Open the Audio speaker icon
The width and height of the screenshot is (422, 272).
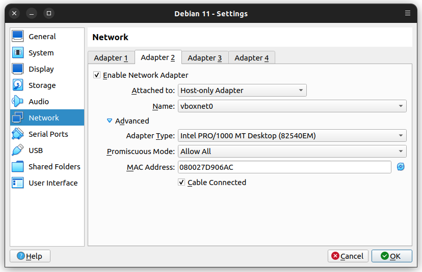click(x=18, y=102)
